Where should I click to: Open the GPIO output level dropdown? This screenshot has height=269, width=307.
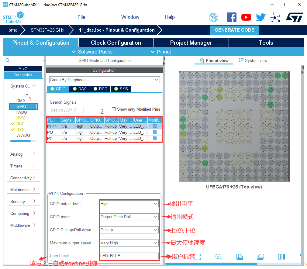click(129, 204)
